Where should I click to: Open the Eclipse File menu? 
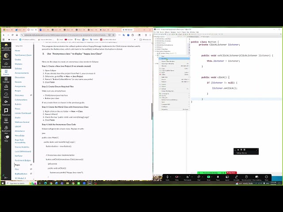pyautogui.click(x=154, y=32)
